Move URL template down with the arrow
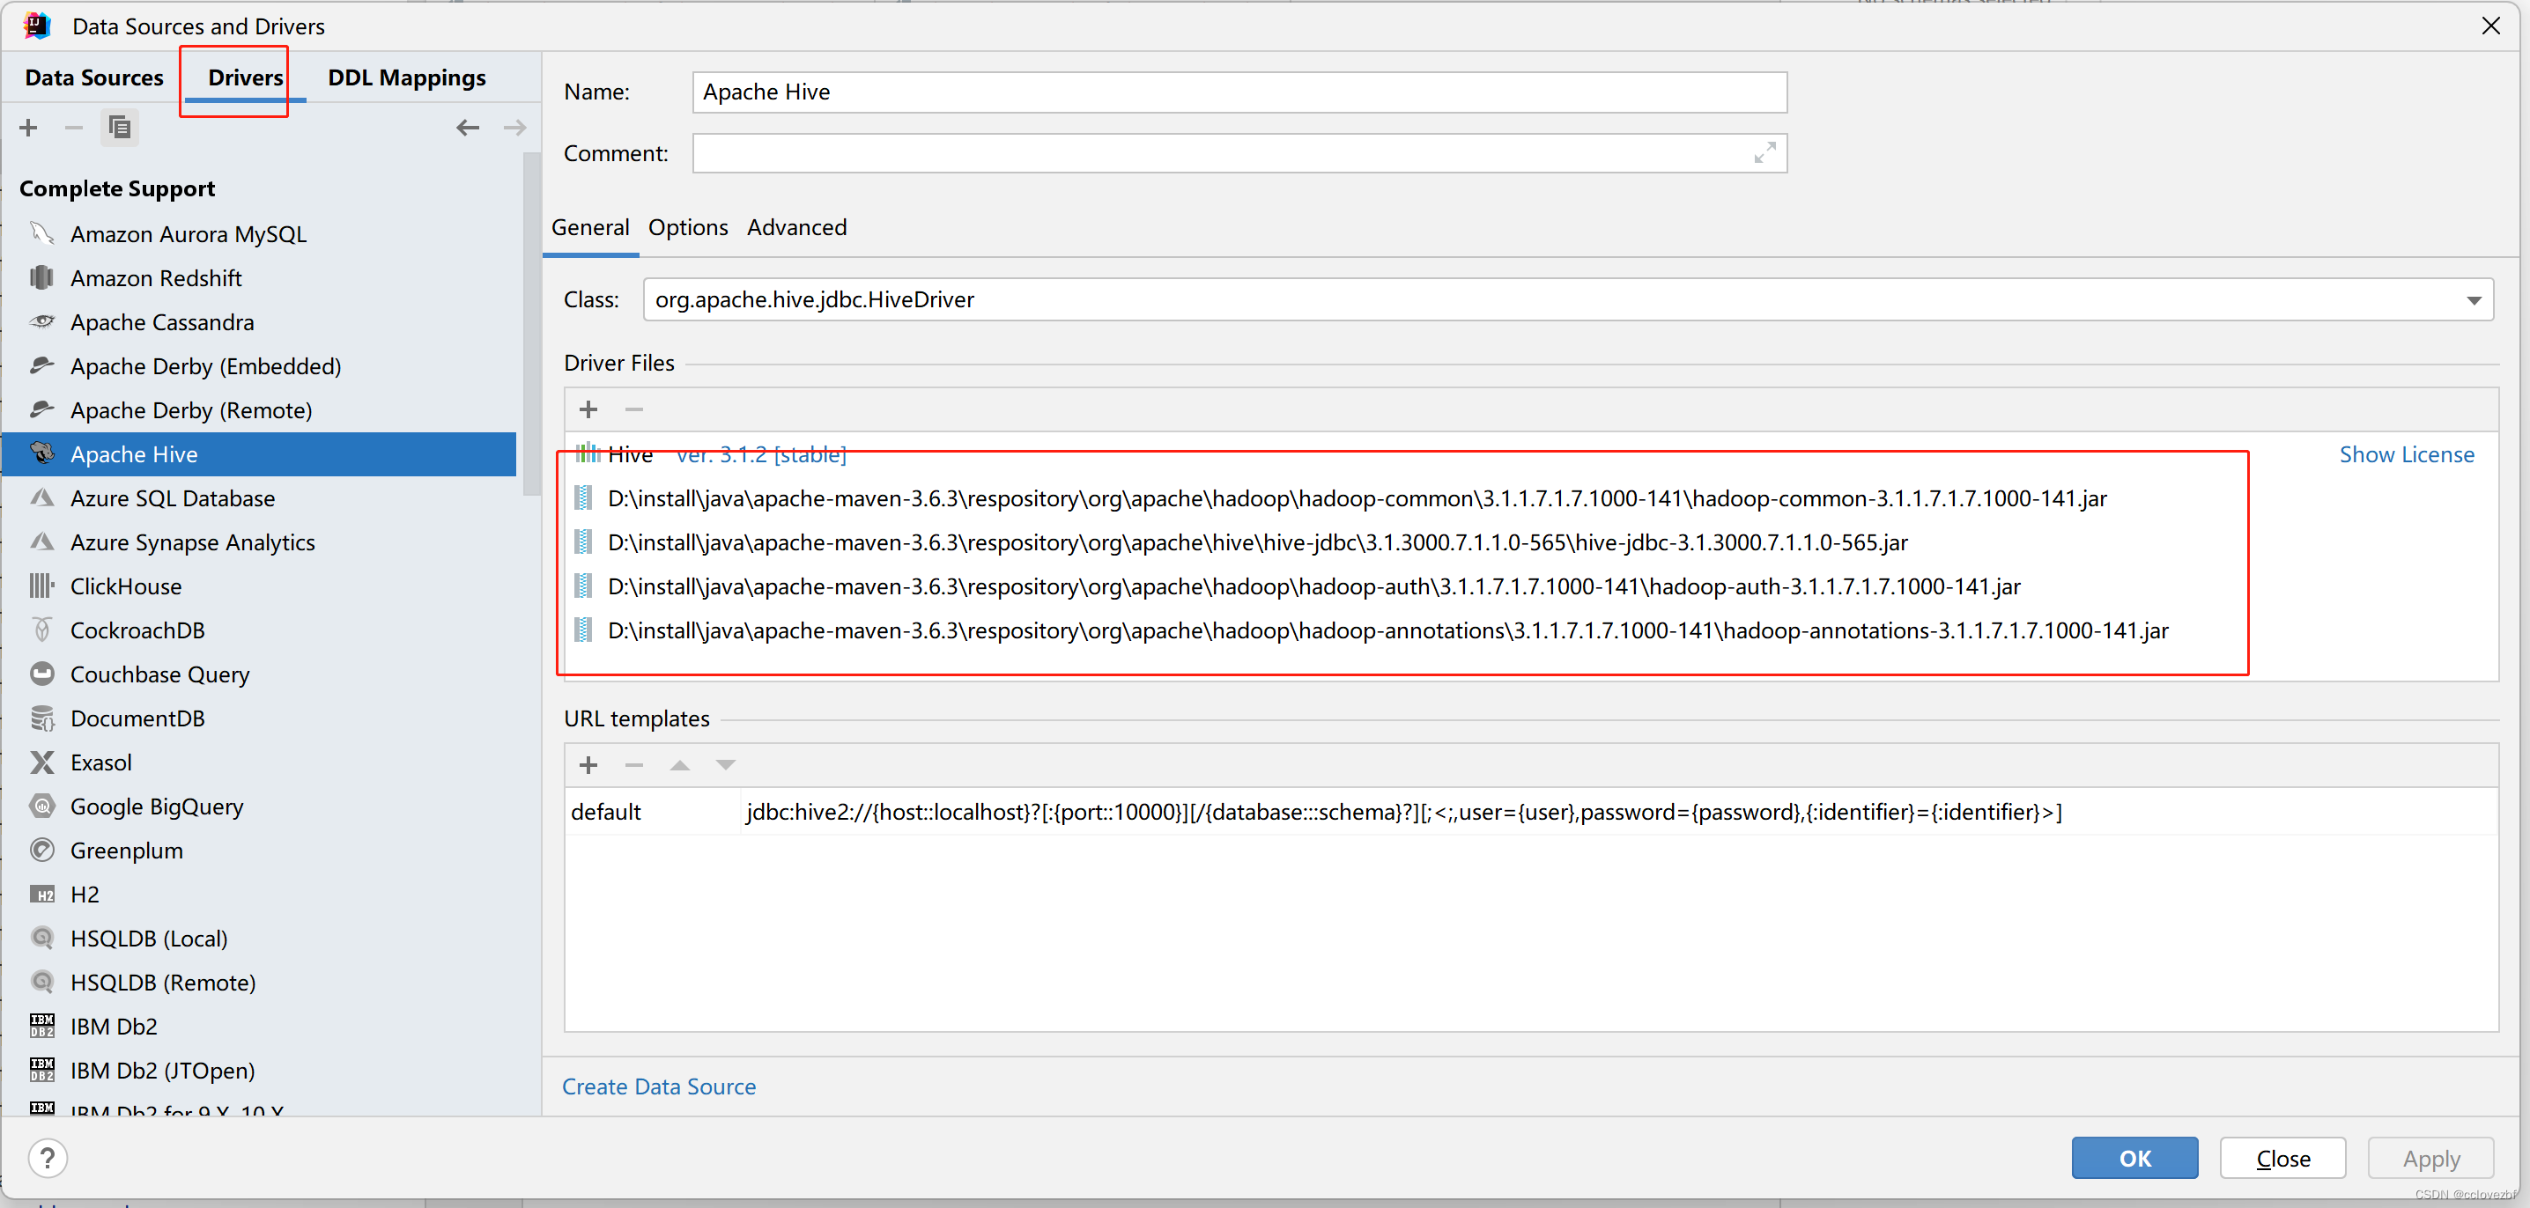This screenshot has height=1208, width=2530. [725, 764]
